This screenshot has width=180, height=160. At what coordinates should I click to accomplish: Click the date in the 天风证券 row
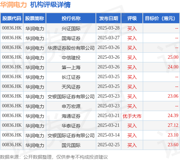tap(109, 87)
